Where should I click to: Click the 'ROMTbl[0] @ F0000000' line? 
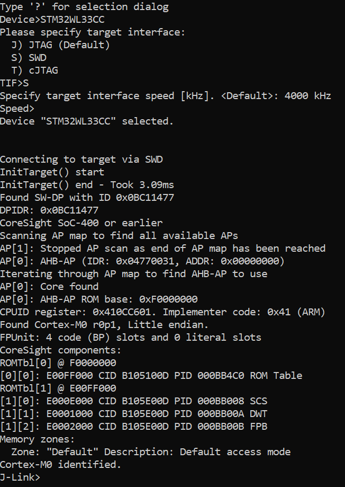click(x=58, y=362)
